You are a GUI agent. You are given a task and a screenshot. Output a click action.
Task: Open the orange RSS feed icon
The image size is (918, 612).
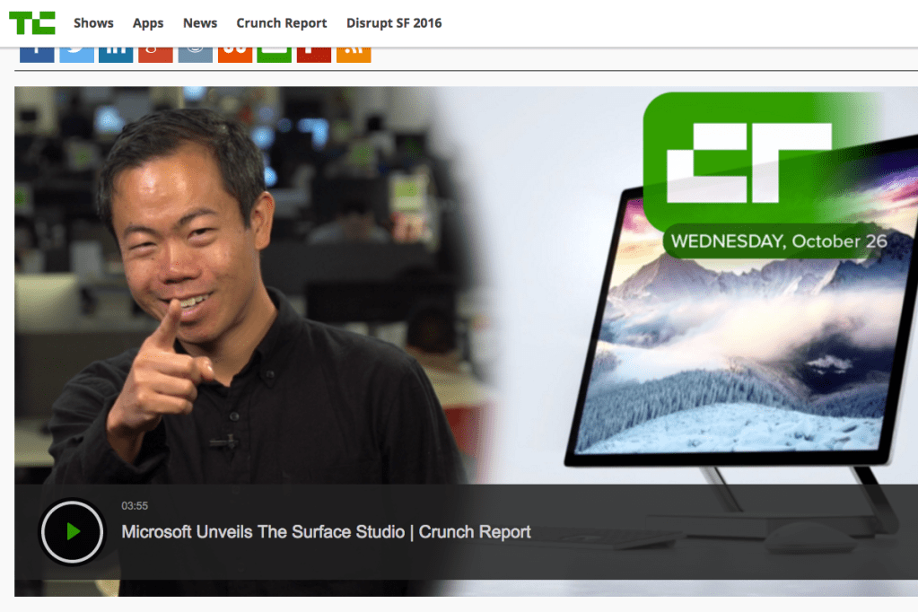[x=354, y=55]
